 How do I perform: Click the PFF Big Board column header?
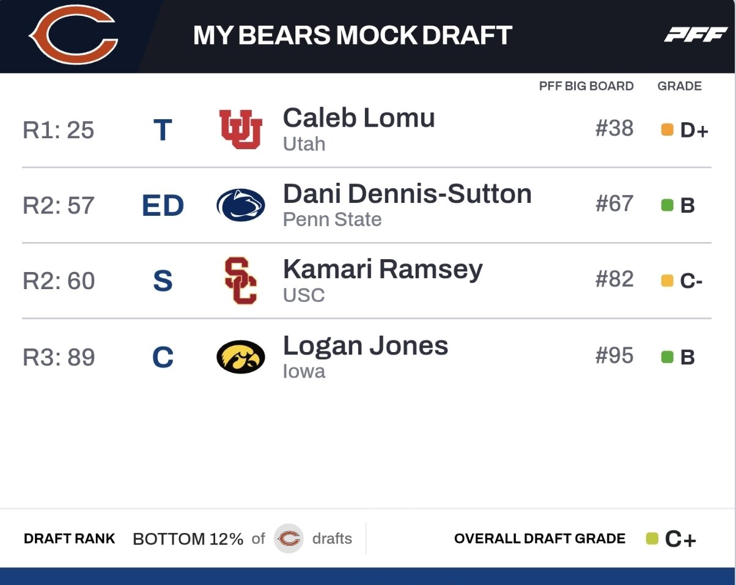pos(586,86)
